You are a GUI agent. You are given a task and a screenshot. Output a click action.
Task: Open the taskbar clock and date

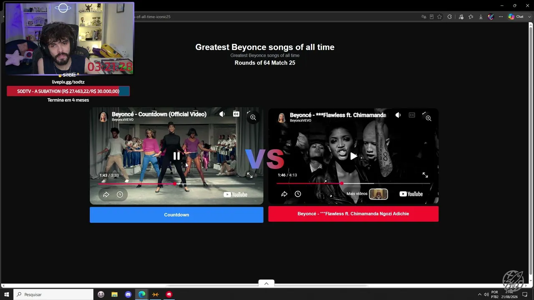510,295
